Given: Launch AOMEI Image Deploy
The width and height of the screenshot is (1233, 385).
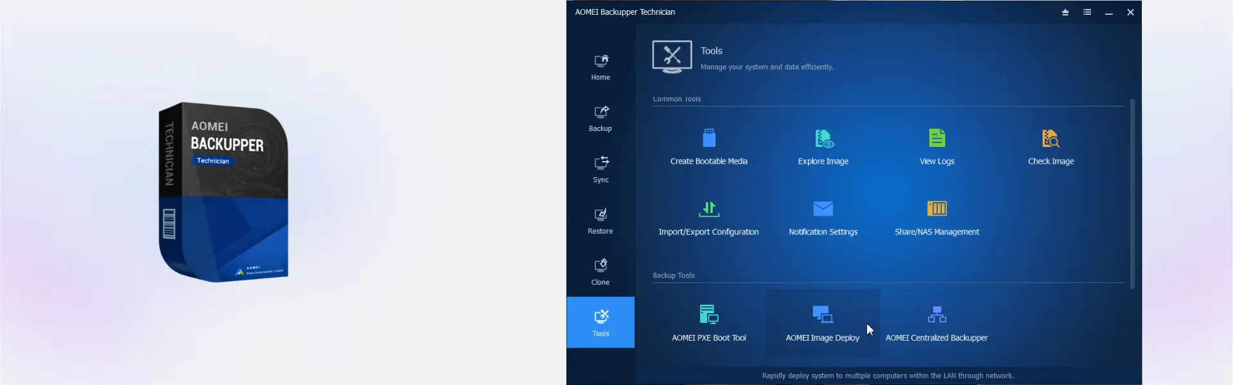Looking at the screenshot, I should click(823, 323).
